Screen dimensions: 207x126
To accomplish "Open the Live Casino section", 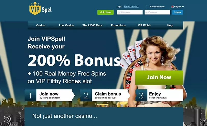I will click(66, 25).
